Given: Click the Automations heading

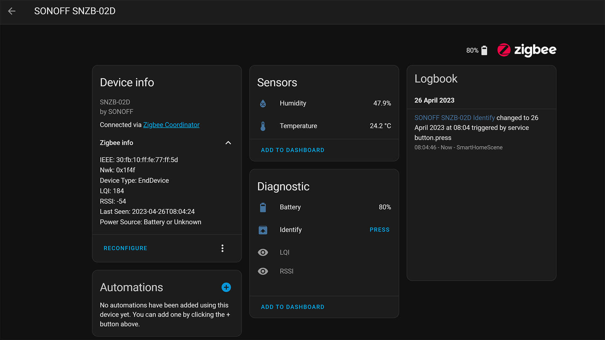Looking at the screenshot, I should [x=131, y=287].
